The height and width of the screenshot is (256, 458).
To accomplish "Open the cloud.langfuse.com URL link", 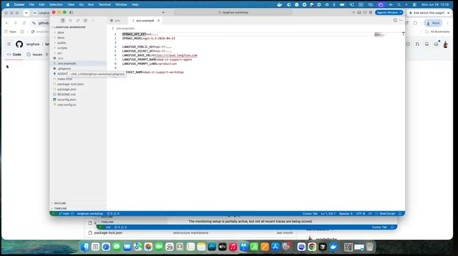I will [175, 55].
